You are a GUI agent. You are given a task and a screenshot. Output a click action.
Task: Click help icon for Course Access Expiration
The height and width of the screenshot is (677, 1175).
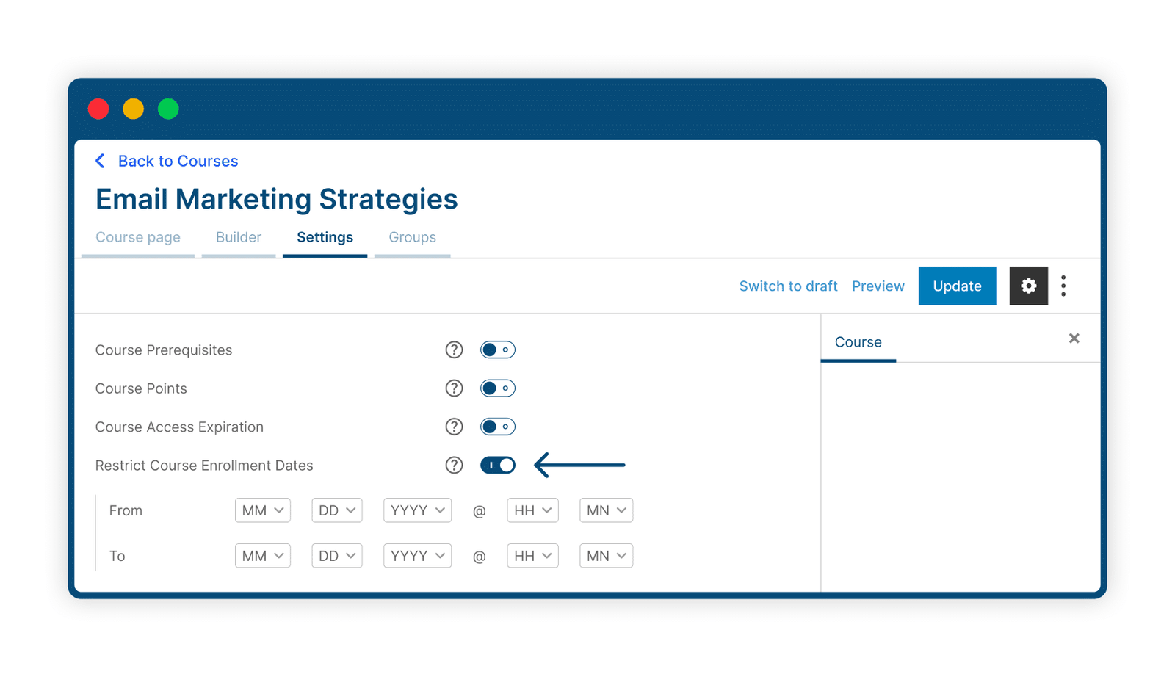coord(454,427)
